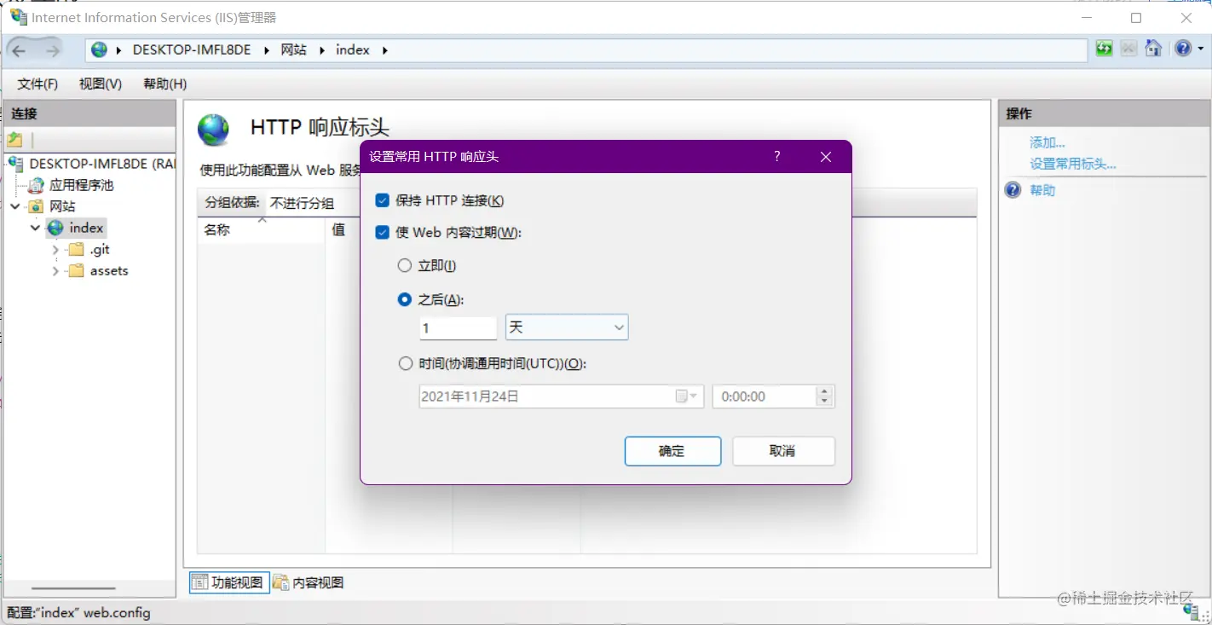Switch to the 功能视图 tab
Viewport: 1212px width, 625px height.
pyautogui.click(x=229, y=582)
